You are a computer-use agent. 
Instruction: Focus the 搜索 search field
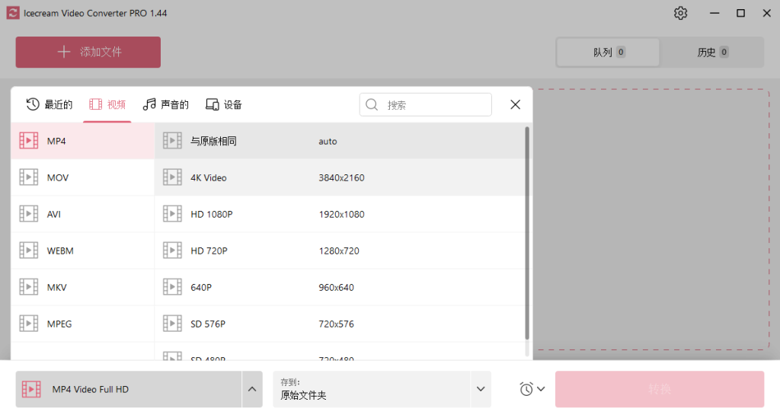426,105
